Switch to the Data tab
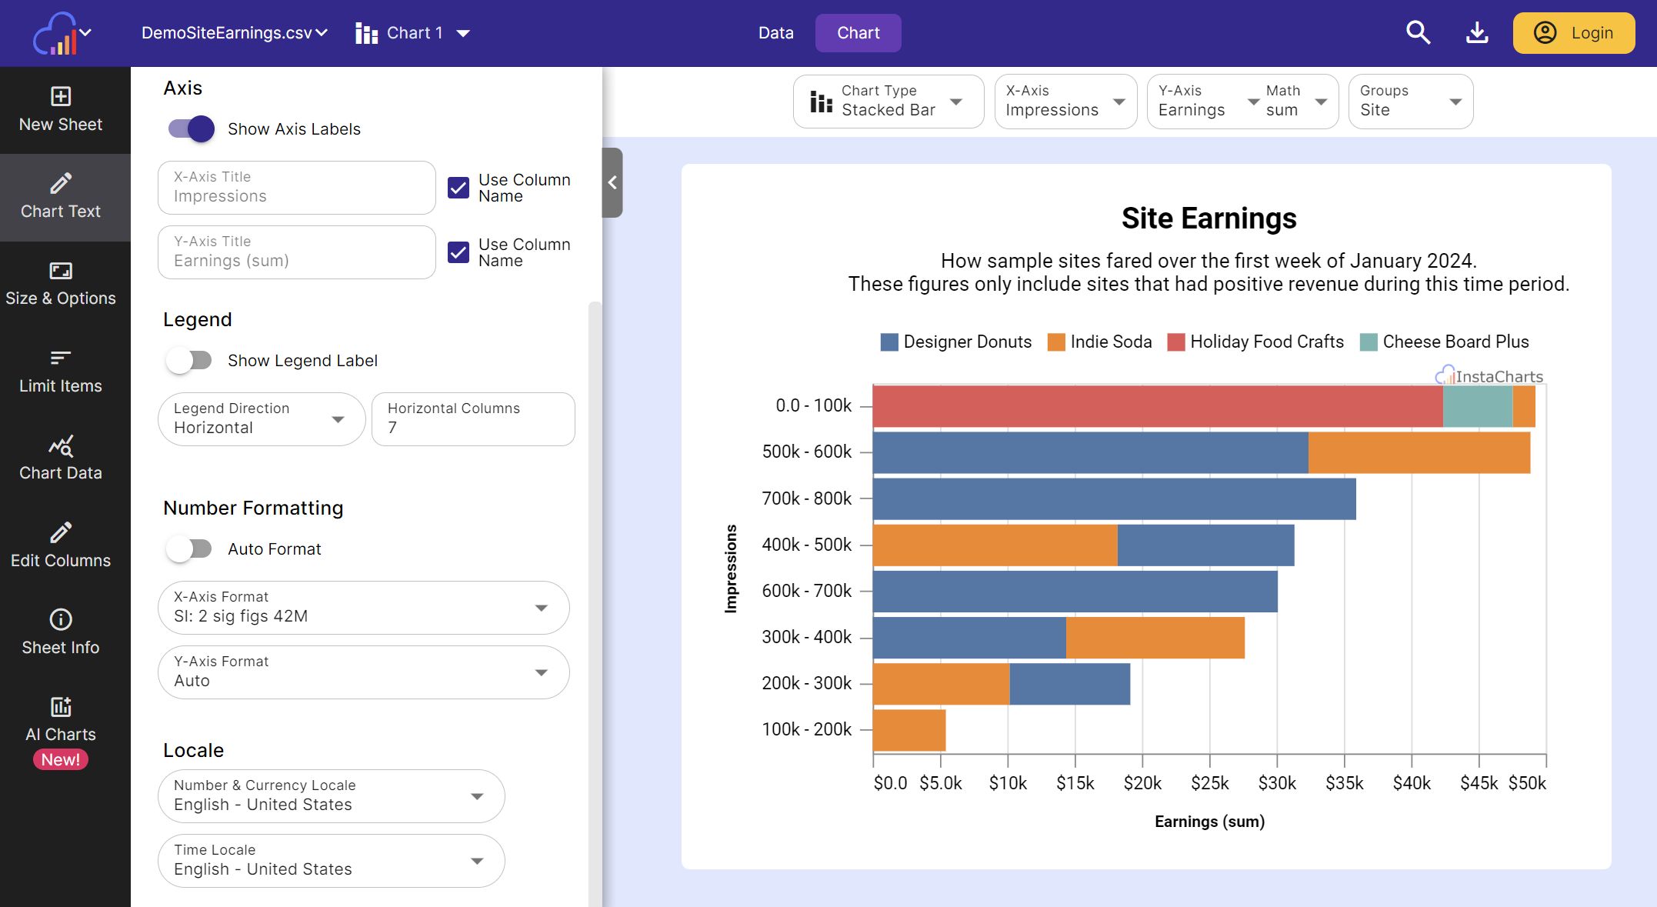Image resolution: width=1657 pixels, height=907 pixels. (775, 32)
